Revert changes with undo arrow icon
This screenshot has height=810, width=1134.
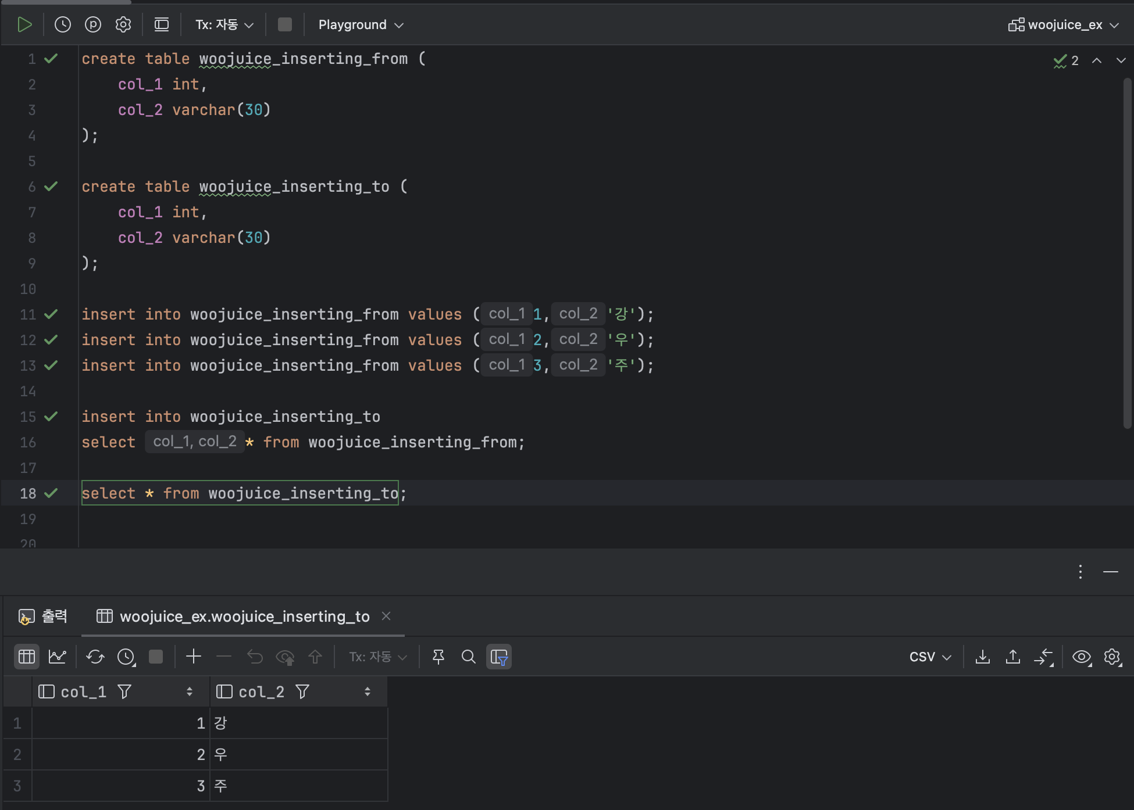[255, 657]
